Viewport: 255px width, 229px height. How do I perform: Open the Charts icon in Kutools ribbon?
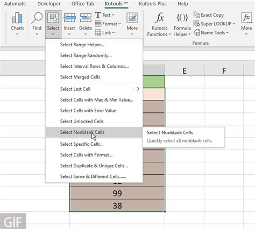17,18
